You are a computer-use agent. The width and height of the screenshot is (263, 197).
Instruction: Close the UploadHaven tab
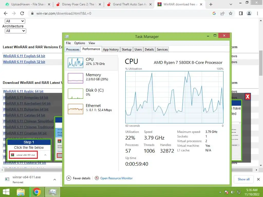tap(49, 4)
